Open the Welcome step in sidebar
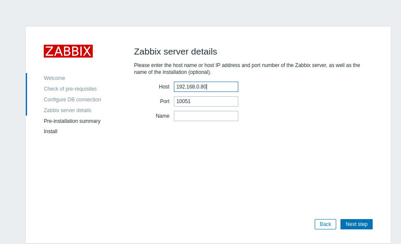401x244 pixels. [55, 78]
